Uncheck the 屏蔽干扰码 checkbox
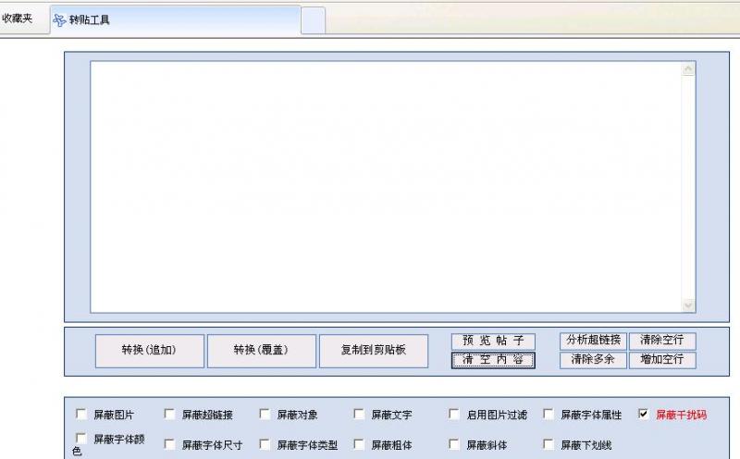The width and height of the screenshot is (740, 459). pos(644,415)
